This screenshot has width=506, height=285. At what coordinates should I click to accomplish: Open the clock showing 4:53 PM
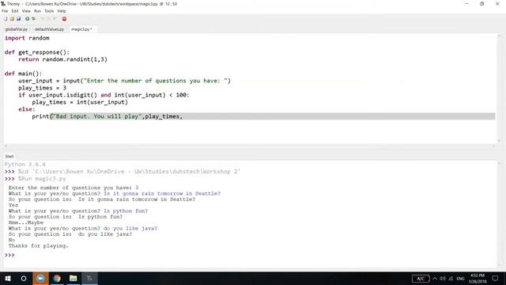(x=478, y=278)
